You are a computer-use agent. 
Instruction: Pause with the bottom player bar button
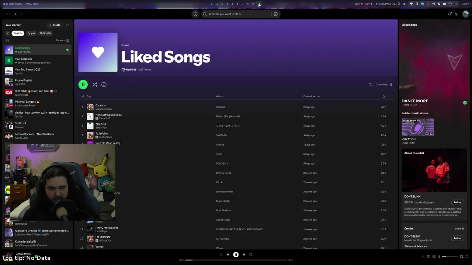(236, 255)
